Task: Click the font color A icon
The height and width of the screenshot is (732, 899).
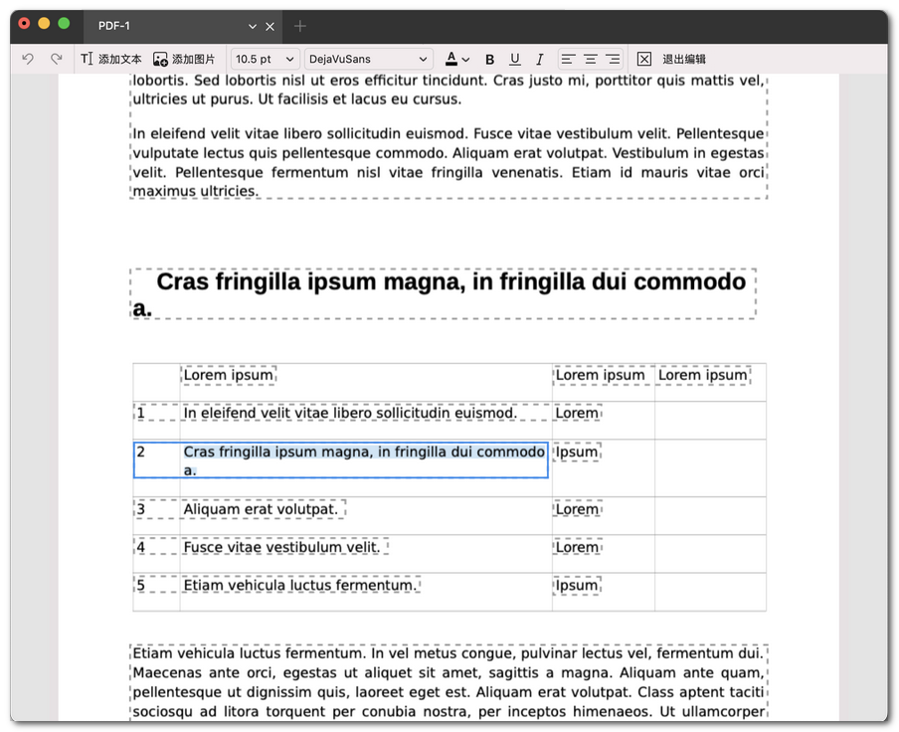Action: click(x=451, y=59)
